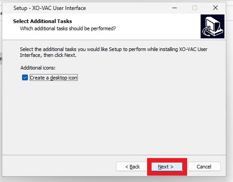Click the 'Additional icons:' group label

[x=38, y=68]
